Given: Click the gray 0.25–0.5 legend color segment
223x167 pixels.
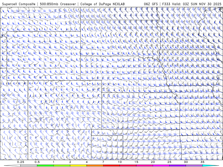Looking at the screenshot, I should (29, 166).
